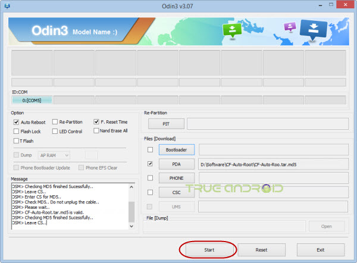The image size is (357, 263).
Task: Click the CSC file button
Action: (x=177, y=192)
